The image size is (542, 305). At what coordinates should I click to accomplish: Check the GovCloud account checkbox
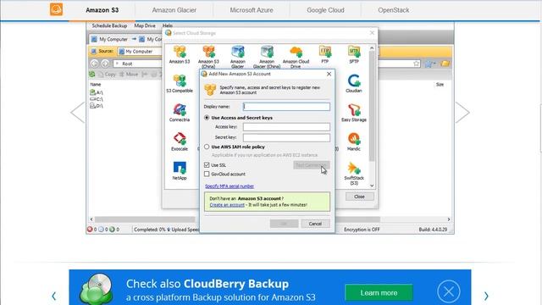pyautogui.click(x=207, y=174)
